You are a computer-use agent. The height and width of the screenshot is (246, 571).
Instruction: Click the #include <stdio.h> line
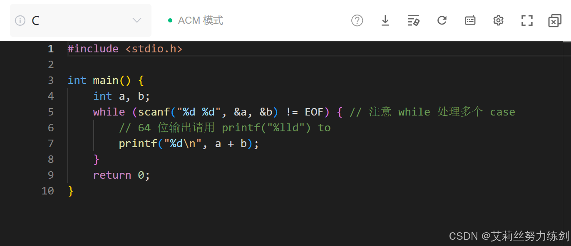click(125, 49)
